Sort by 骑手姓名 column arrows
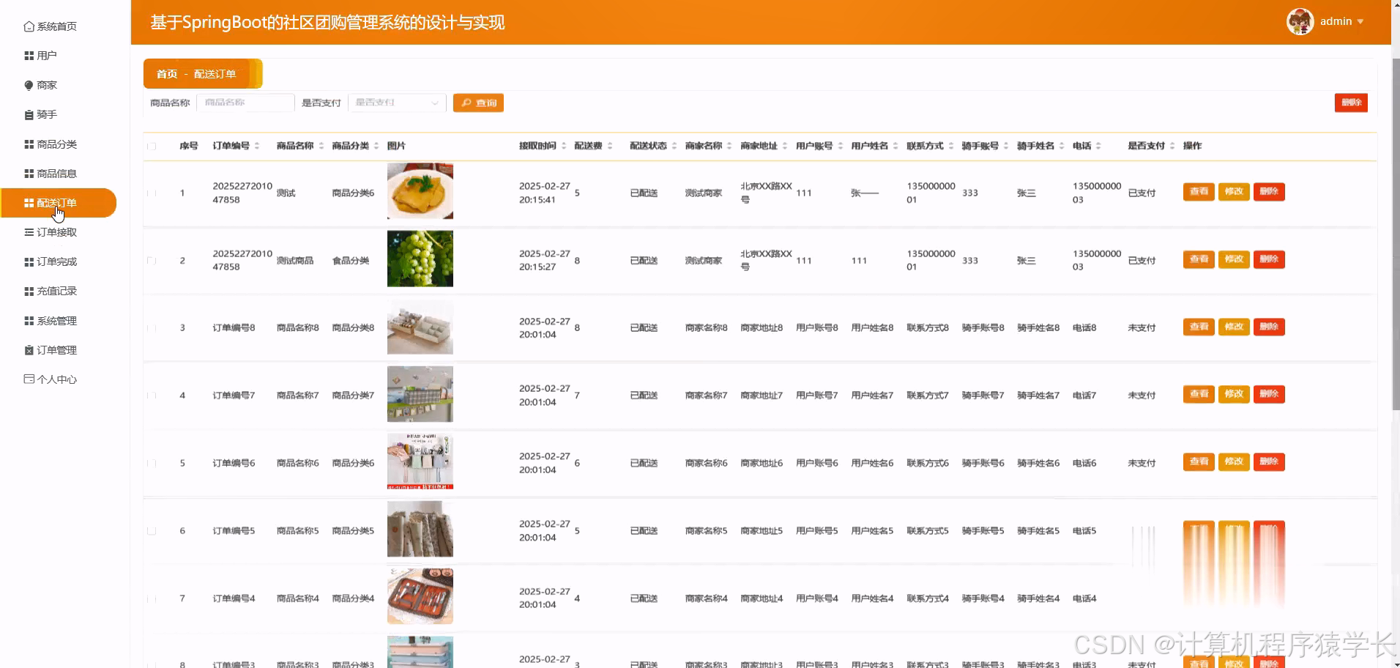The image size is (1400, 668). [x=1062, y=146]
